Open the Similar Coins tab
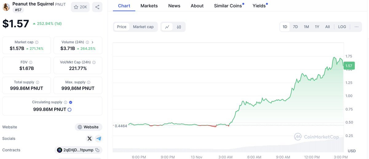The height and width of the screenshot is (159, 369). pyautogui.click(x=228, y=6)
